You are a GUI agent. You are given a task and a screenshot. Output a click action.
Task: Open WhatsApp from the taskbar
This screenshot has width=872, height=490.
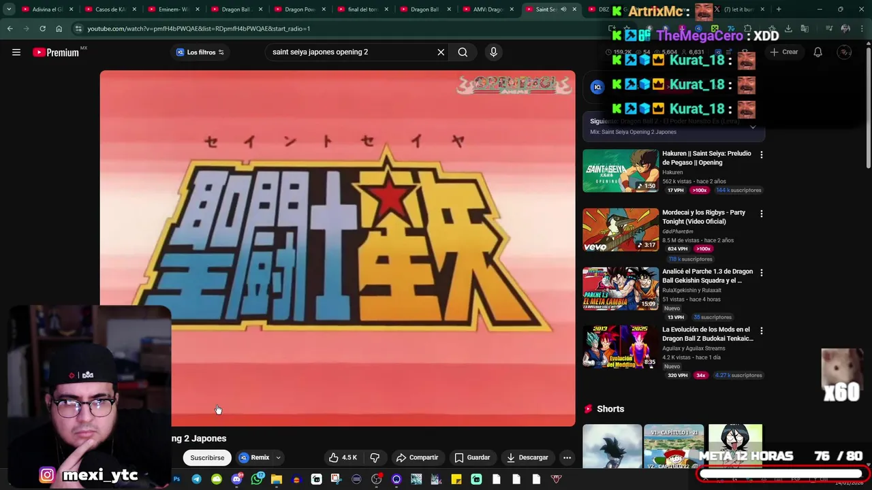(256, 480)
